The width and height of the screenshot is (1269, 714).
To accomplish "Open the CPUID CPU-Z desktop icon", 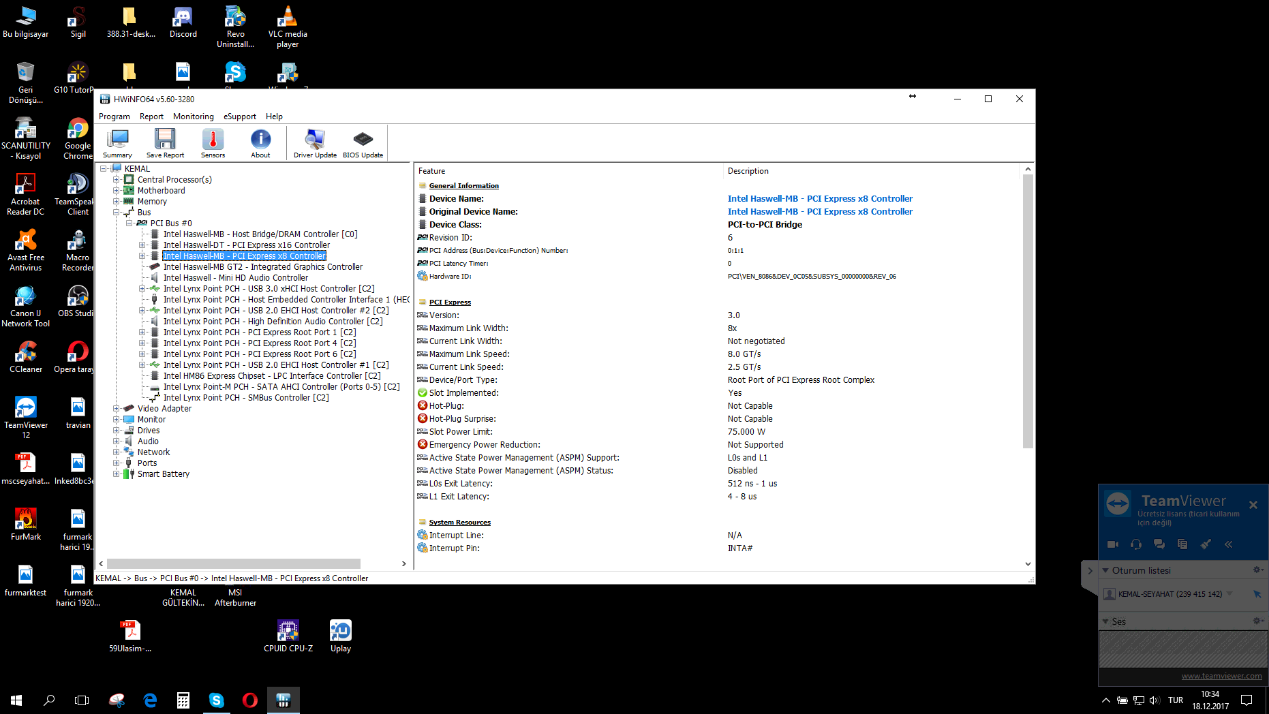I will 288,636.
